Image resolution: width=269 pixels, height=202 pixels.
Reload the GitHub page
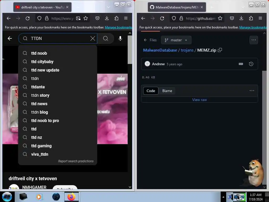coord(162,18)
